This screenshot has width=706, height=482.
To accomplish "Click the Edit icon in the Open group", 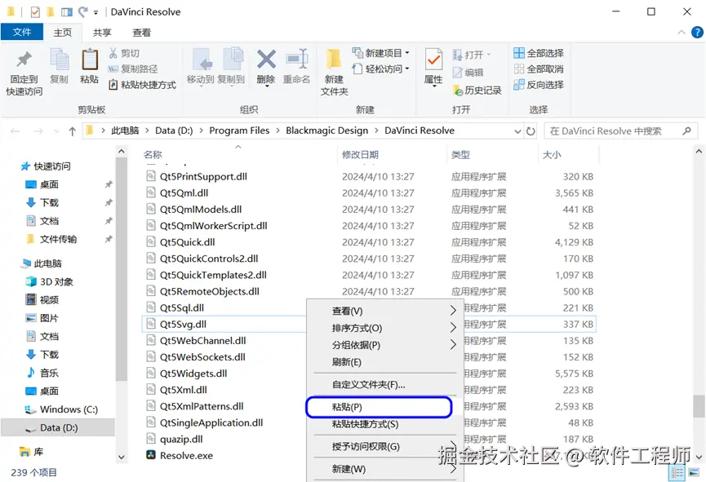I will 457,72.
